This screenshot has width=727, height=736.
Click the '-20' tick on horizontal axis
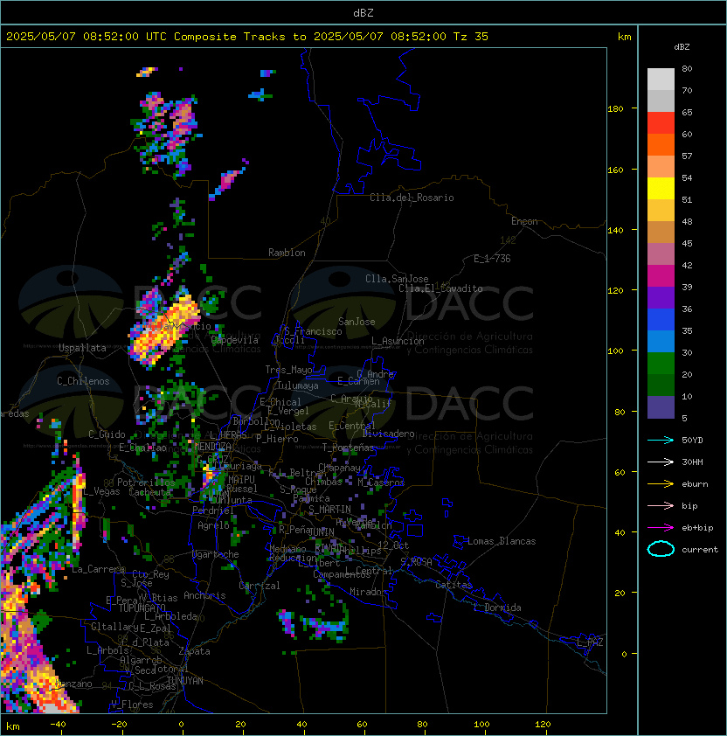(118, 725)
